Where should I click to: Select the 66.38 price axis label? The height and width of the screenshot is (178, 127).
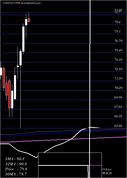tap(118, 116)
